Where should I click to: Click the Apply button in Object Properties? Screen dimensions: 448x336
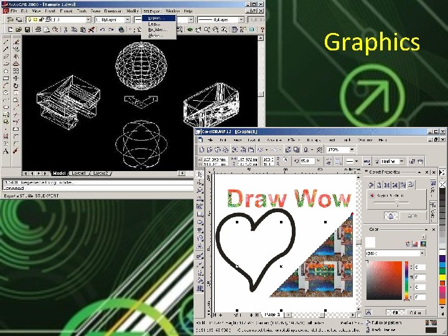(x=413, y=216)
